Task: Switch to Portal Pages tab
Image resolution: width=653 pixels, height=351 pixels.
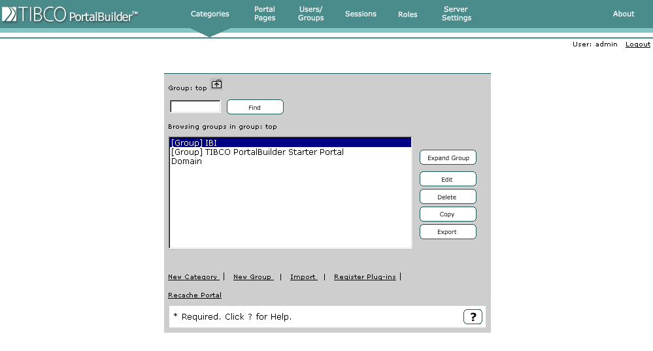Action: pyautogui.click(x=265, y=14)
